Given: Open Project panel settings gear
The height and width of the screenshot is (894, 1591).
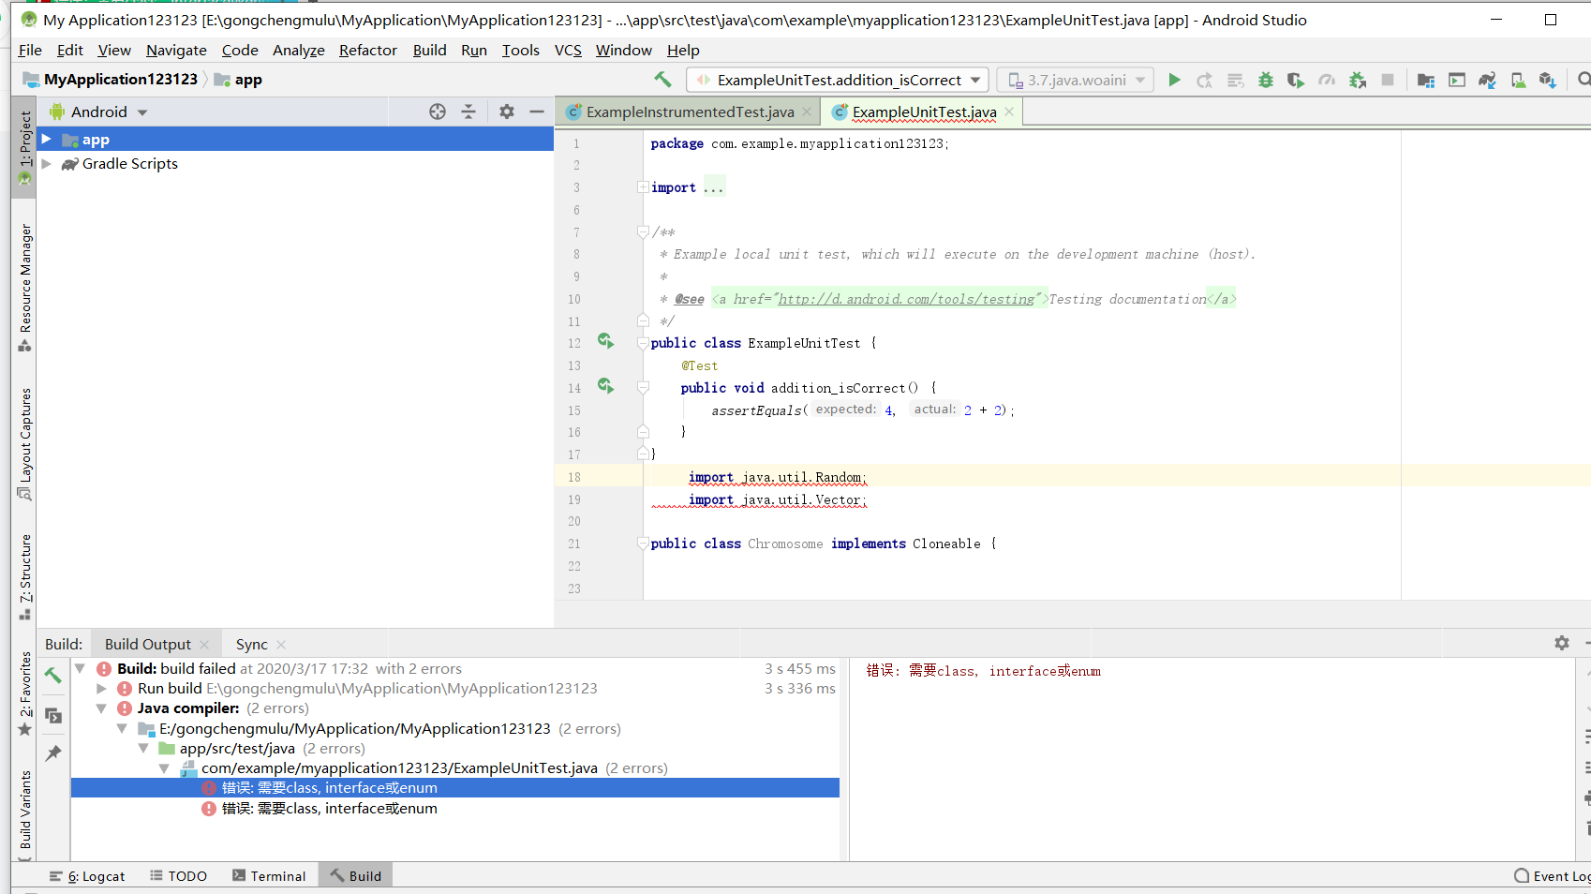Looking at the screenshot, I should point(506,111).
